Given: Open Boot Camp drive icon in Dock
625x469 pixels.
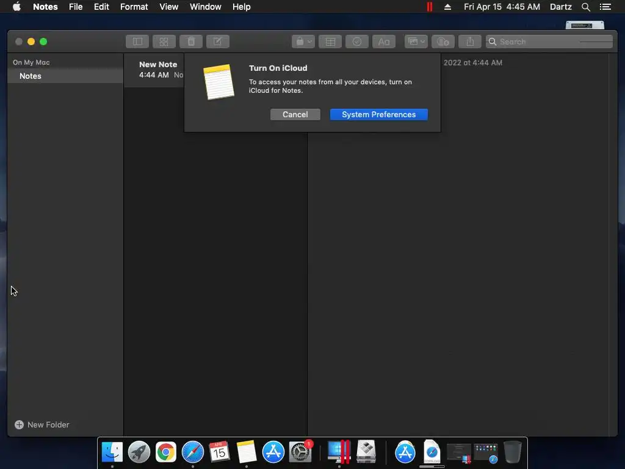Looking at the screenshot, I should coord(366,452).
